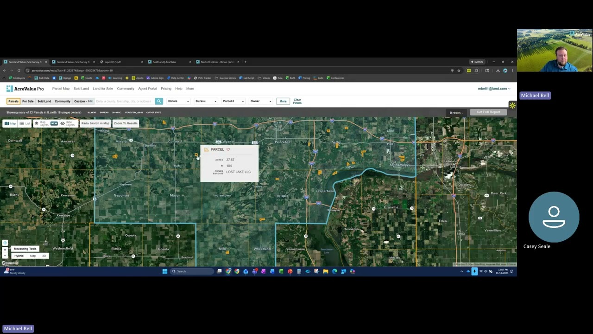Click the browser address bar
The height and width of the screenshot is (334, 593).
coord(232,71)
